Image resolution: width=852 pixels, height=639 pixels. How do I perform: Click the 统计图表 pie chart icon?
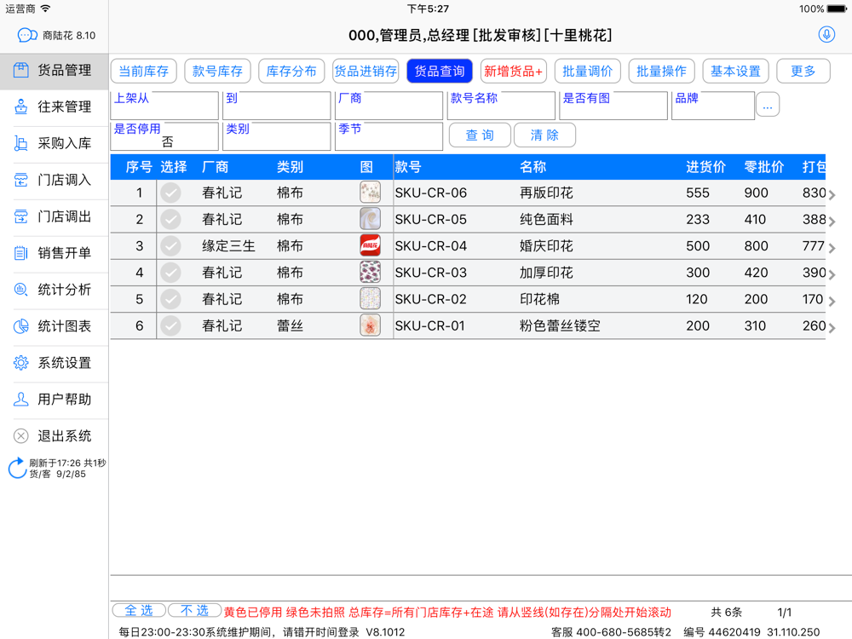tap(20, 326)
